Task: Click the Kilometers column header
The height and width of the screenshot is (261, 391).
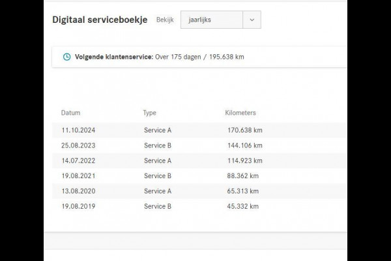Action: click(x=240, y=113)
